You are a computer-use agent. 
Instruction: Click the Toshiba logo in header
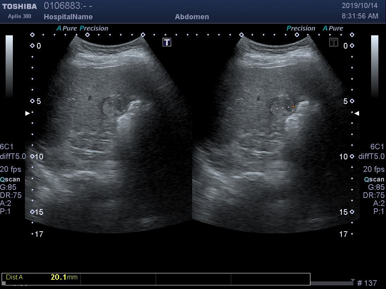pyautogui.click(x=19, y=6)
